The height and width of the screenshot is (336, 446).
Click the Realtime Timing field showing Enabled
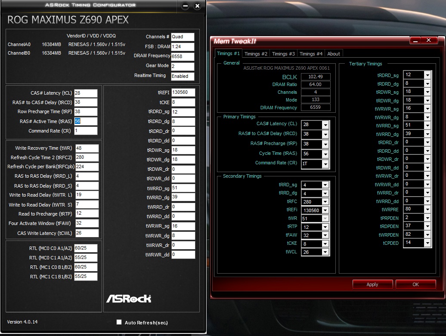coord(183,76)
